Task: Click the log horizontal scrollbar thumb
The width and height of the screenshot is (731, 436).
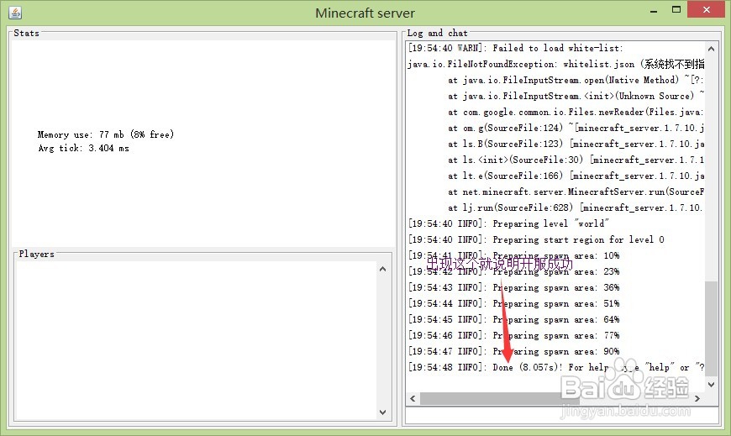Action: point(499,398)
